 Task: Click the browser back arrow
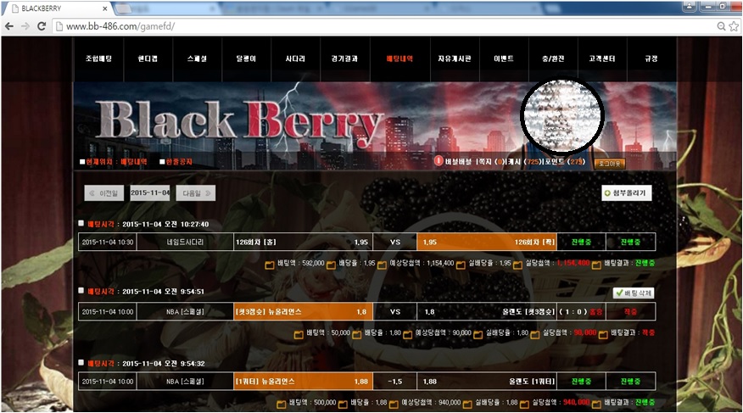click(x=9, y=26)
